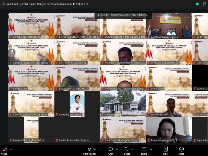Click the green encryption shield icon
Screen dimensions: 208x156
(197, 4)
